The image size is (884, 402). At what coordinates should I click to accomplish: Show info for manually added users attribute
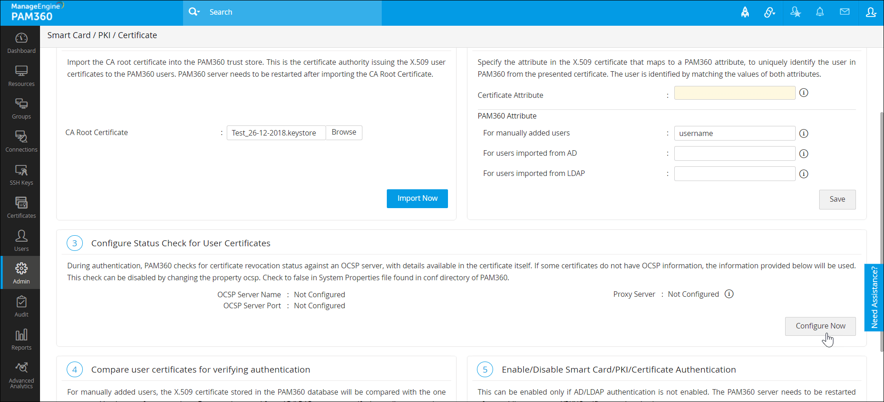804,133
